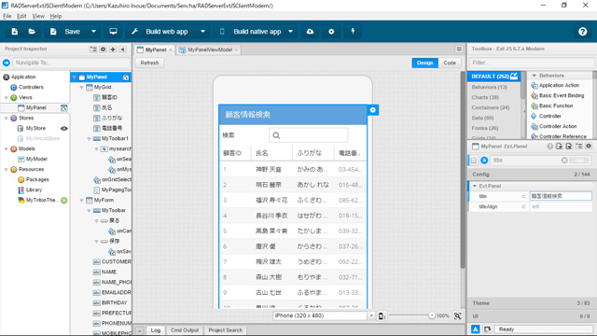Image resolution: width=597 pixels, height=336 pixels.
Task: Collapse Behaviors toolbox section
Action: point(535,76)
